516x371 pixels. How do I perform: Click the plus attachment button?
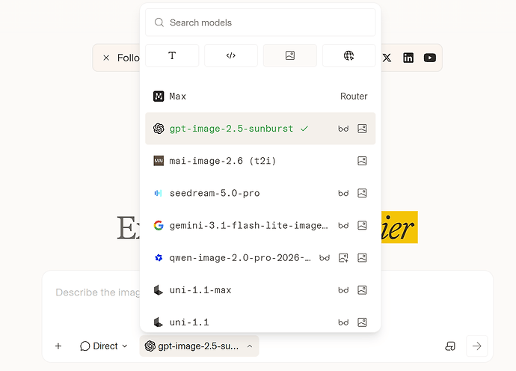click(x=58, y=346)
